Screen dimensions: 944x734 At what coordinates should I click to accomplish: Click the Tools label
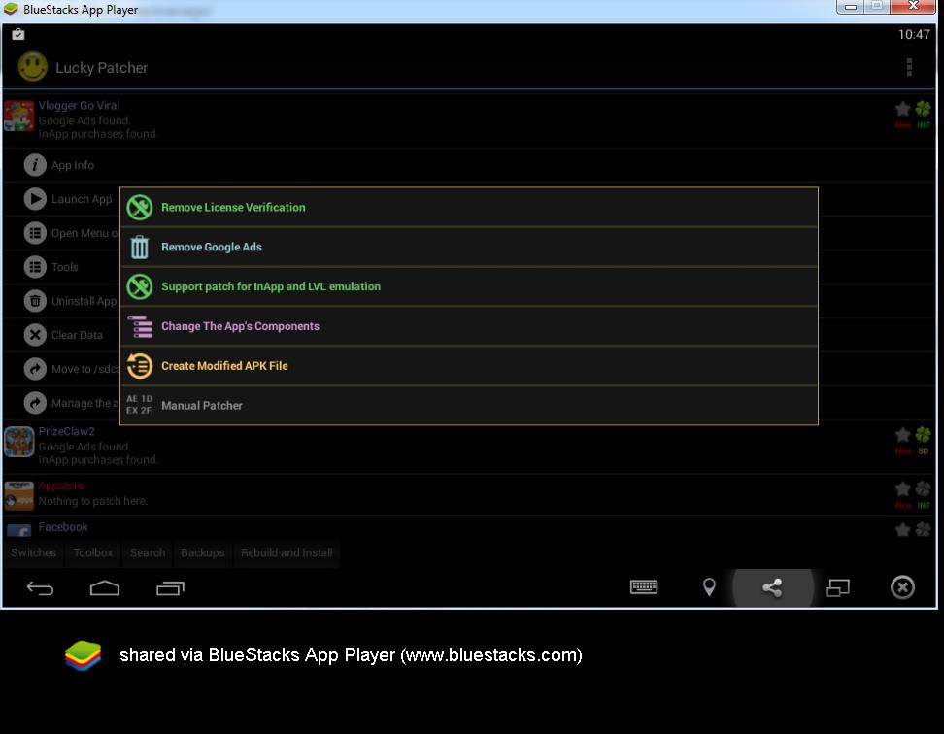tap(64, 267)
